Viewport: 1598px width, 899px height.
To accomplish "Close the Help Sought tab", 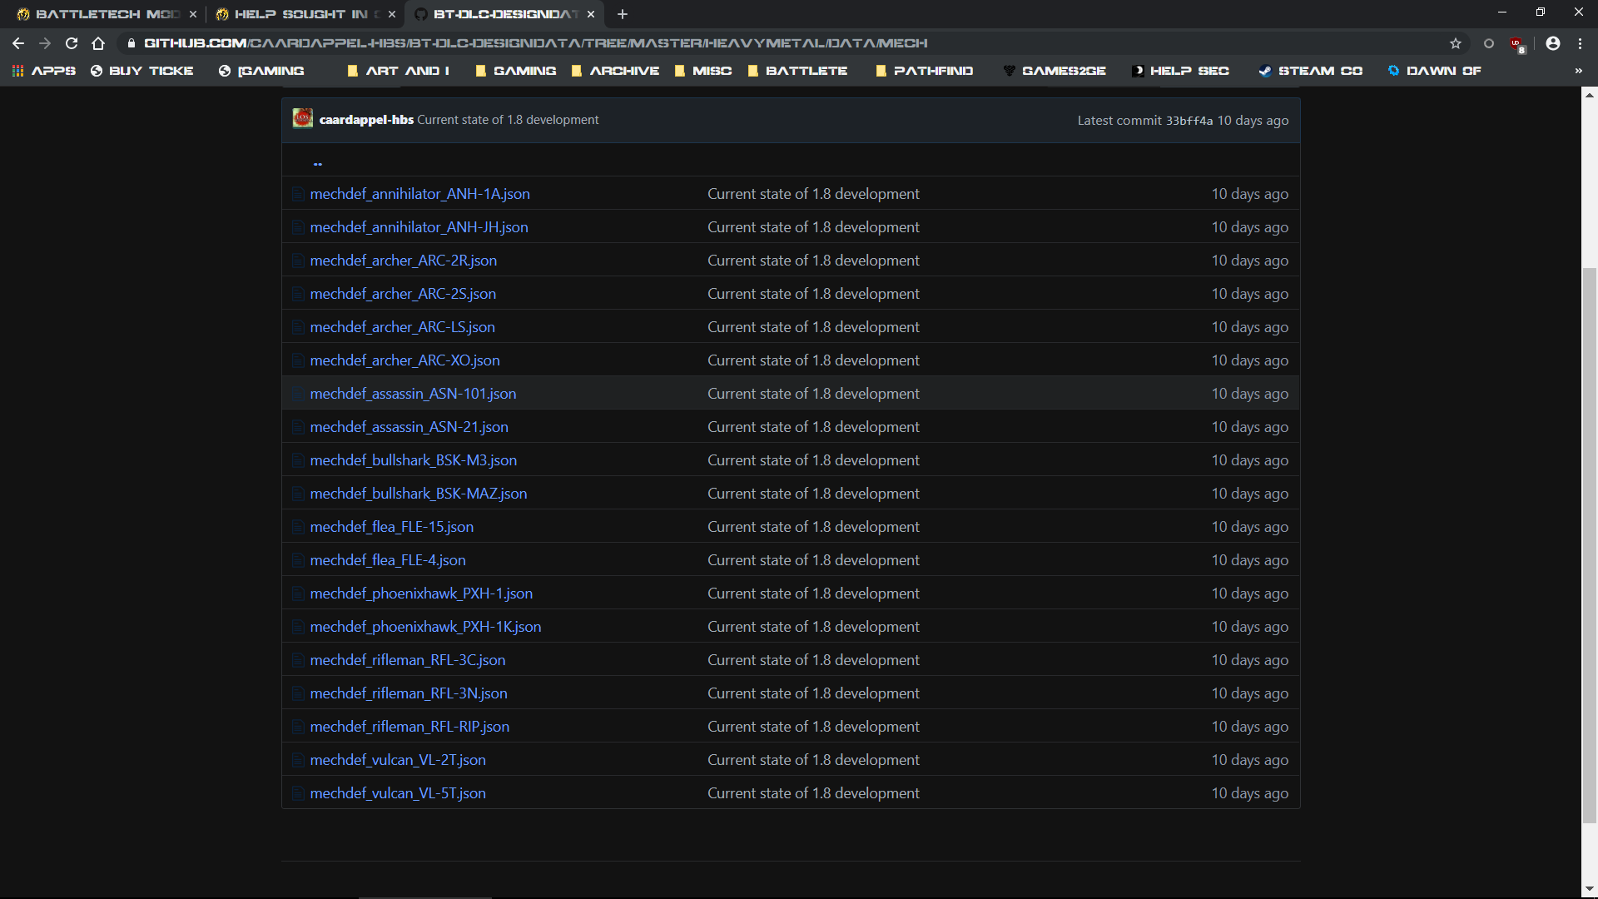I will coord(392,14).
